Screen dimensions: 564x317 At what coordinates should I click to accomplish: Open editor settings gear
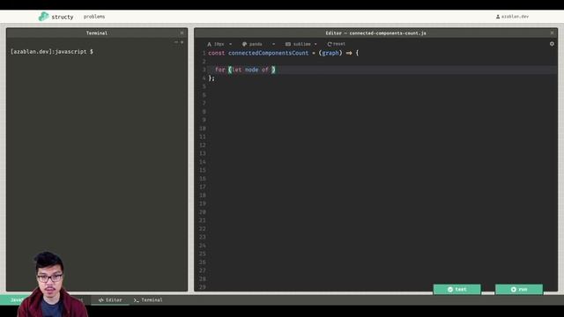coord(552,44)
